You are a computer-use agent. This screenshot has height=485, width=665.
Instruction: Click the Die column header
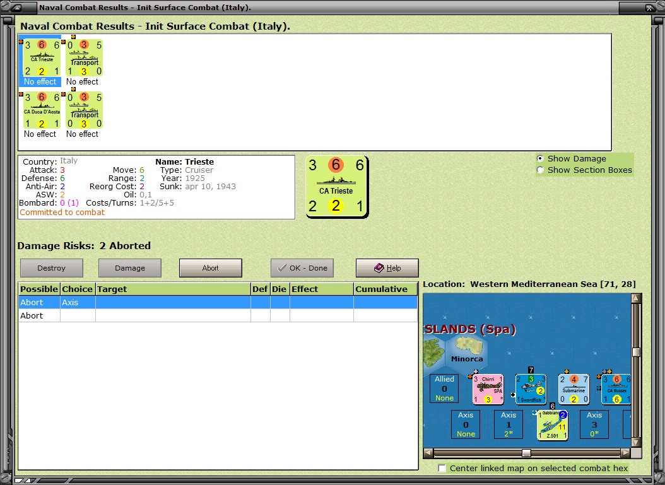pos(280,289)
